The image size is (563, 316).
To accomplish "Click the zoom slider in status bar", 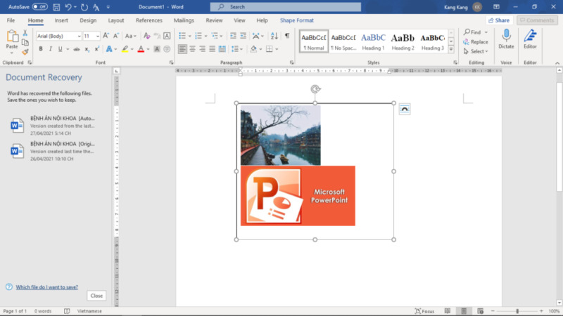I will tap(517, 311).
